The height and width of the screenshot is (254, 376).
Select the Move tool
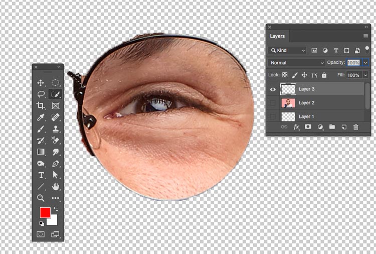[41, 83]
